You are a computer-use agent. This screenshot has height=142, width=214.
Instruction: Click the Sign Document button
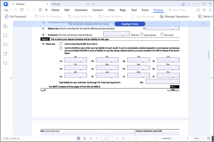tap(143, 16)
